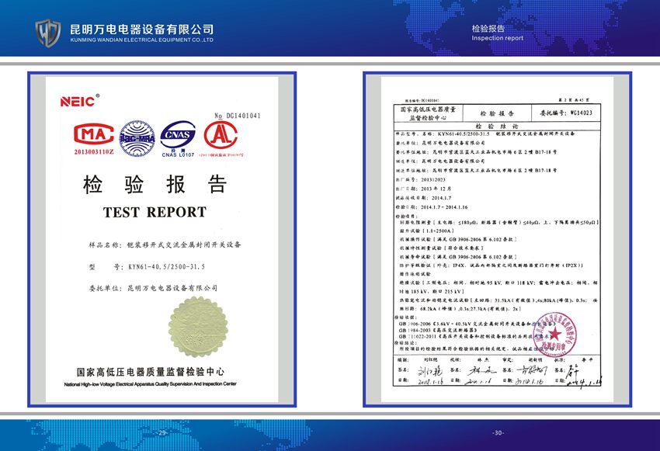Screen dimensions: 660x451
Task: Click the 国家高低压电器质量监督检验中心 cover footer text
Action: pyautogui.click(x=151, y=373)
